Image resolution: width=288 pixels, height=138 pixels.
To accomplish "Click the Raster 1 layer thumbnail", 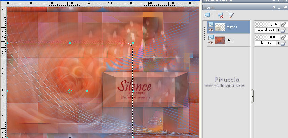I will [x=220, y=27].
